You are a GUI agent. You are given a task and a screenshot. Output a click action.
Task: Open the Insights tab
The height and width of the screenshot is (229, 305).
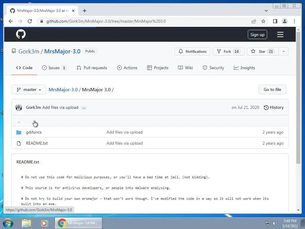(244, 68)
